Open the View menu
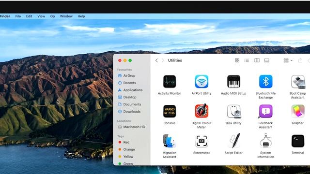The width and height of the screenshot is (310, 174). coord(41,16)
